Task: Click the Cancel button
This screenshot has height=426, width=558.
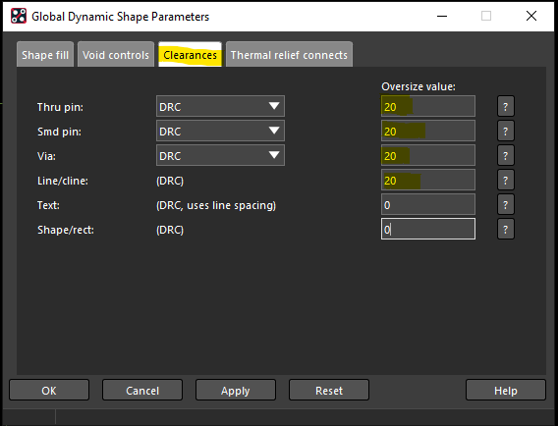Action: [x=142, y=390]
